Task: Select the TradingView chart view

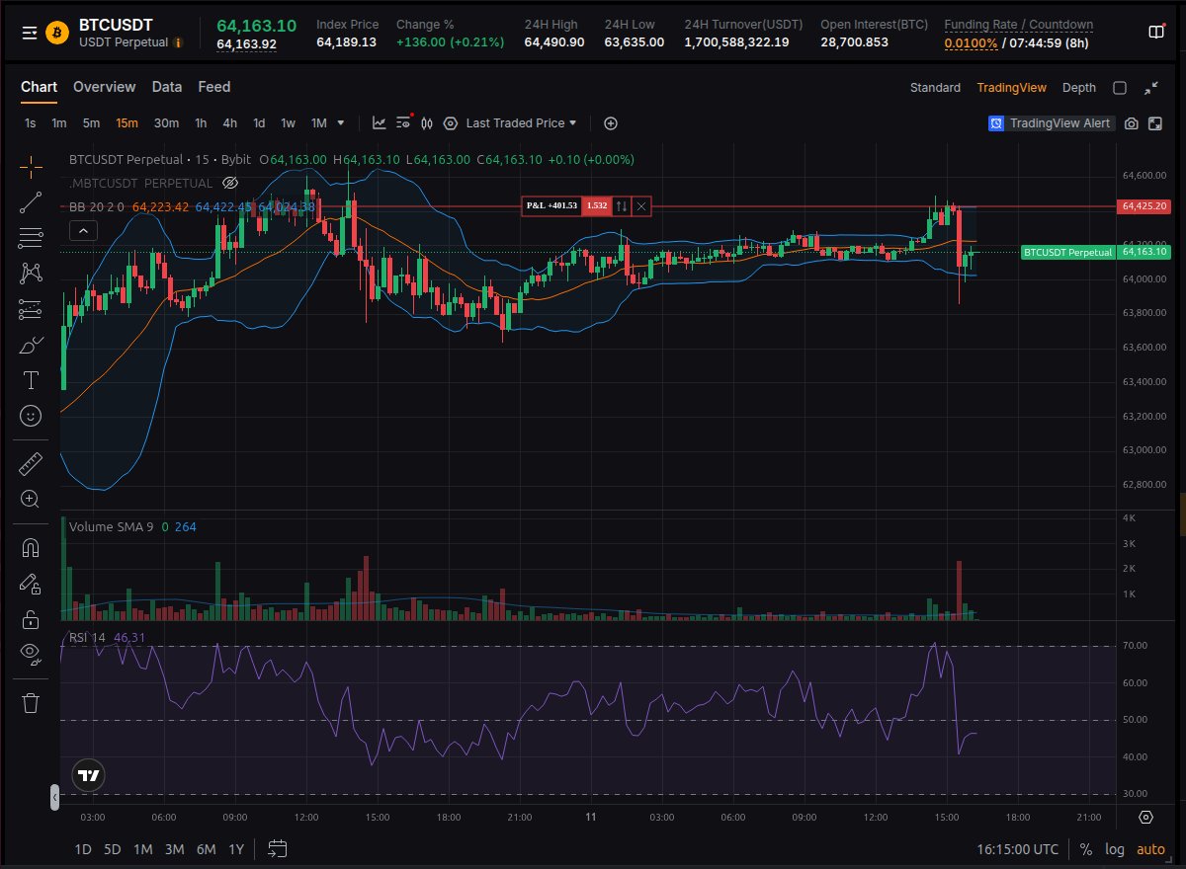Action: point(1011,88)
